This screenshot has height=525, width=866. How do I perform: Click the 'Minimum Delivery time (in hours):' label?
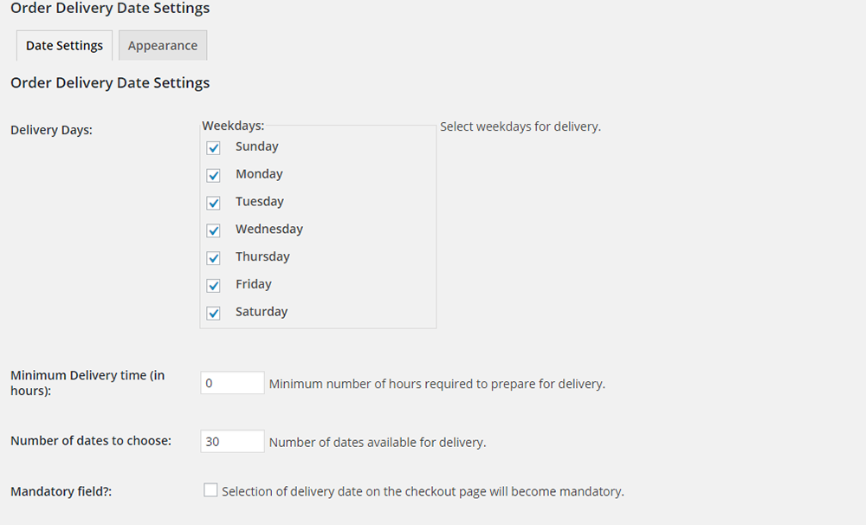coord(87,383)
